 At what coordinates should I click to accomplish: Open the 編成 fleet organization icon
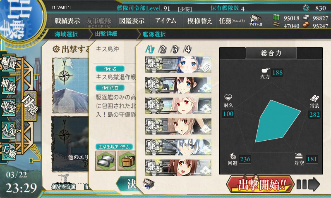[x=9, y=63]
